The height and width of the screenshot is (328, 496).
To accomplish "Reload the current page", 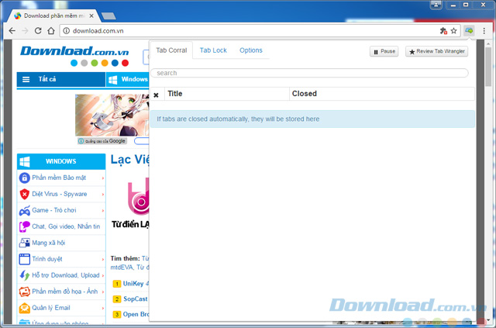I will tap(38, 31).
